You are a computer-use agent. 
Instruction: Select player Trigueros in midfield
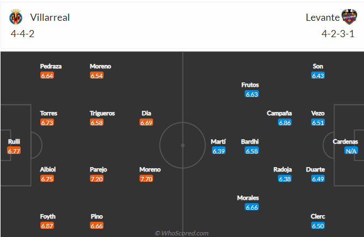[x=102, y=113]
